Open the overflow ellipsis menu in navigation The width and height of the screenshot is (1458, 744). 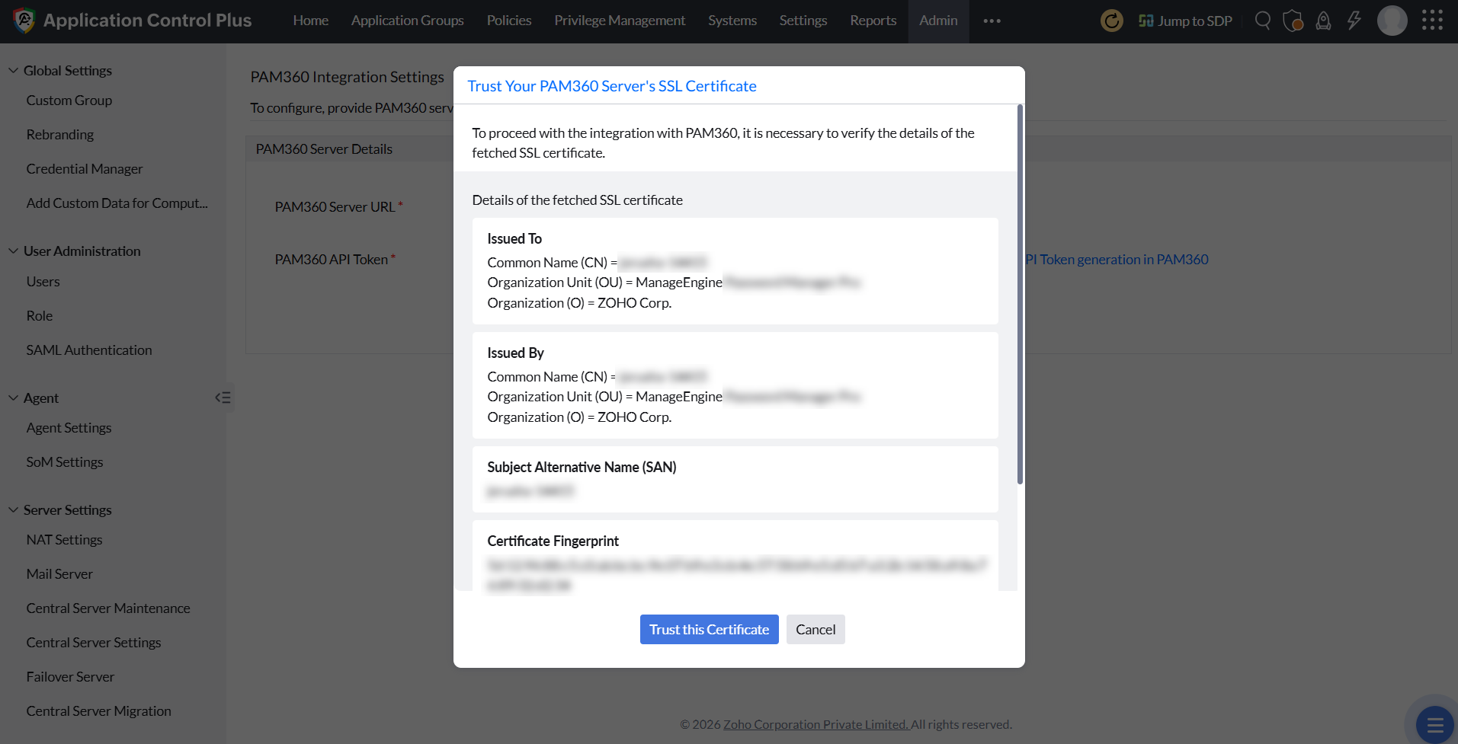[x=991, y=21]
